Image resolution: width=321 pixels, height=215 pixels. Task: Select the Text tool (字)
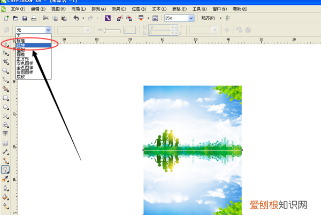[x=5, y=134]
